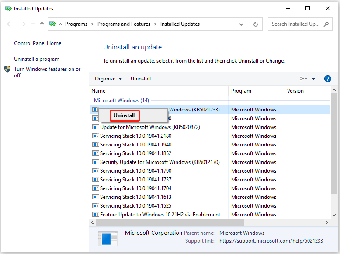Click update icon beside Servicing Stack 10.0.19041.2180
The image size is (340, 254).
(95, 136)
